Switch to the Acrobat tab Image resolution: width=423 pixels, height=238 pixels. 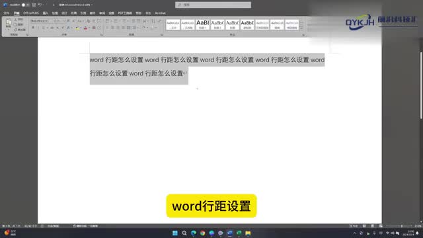(160, 13)
